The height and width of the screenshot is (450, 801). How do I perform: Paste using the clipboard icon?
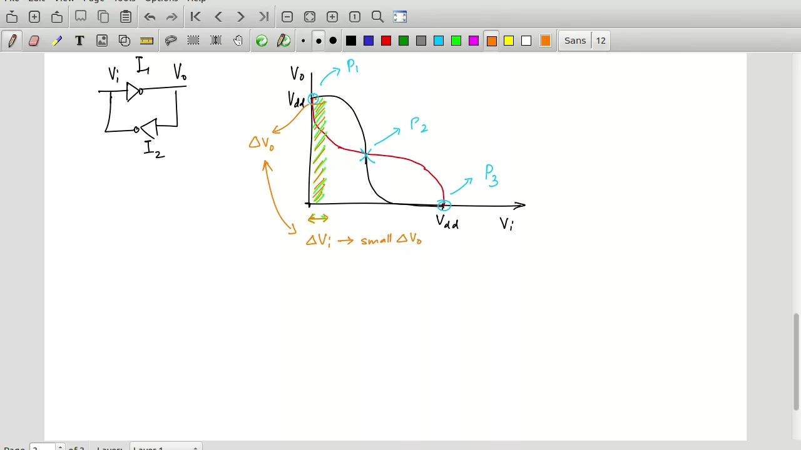coord(126,17)
